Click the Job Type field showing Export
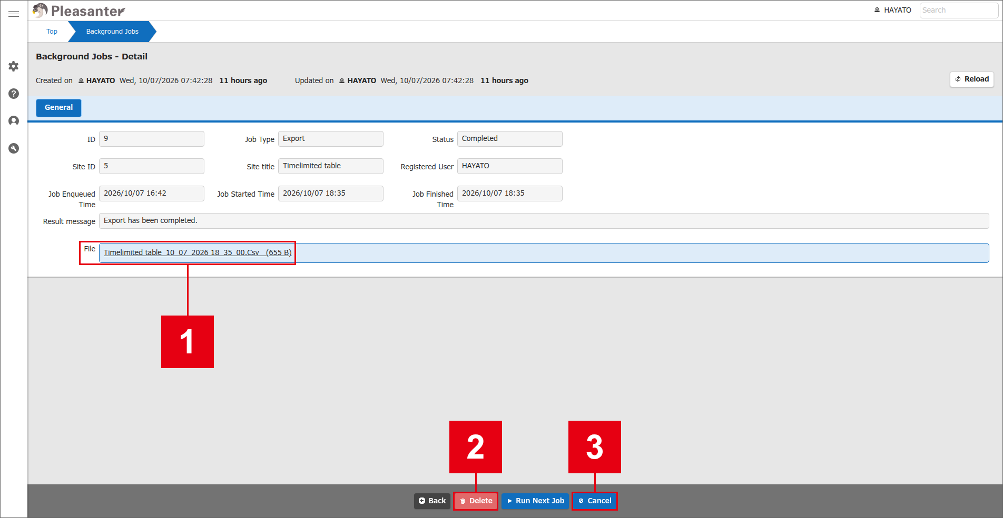Image resolution: width=1003 pixels, height=518 pixels. 331,139
